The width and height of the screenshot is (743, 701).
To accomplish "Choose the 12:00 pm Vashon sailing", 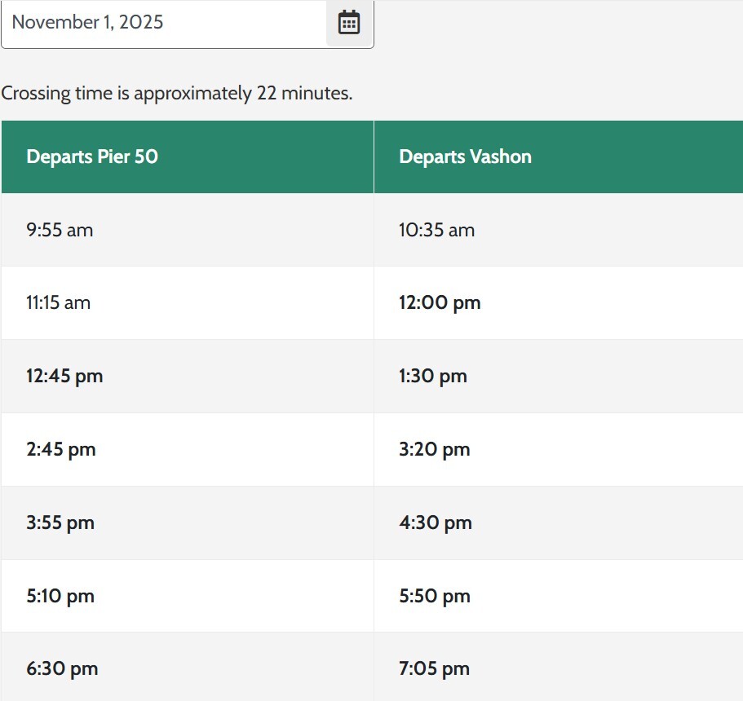I will point(440,302).
